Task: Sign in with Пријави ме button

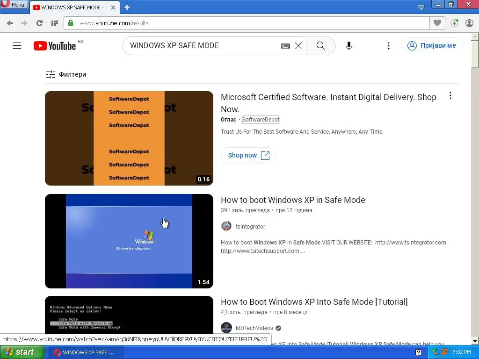Action: [x=433, y=46]
